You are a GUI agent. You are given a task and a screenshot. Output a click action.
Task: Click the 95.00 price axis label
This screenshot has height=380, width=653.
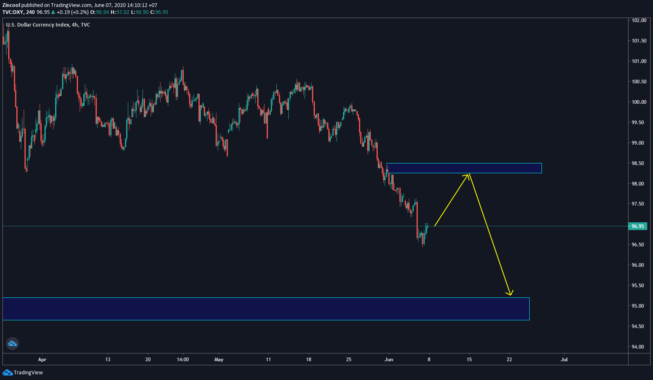(638, 306)
